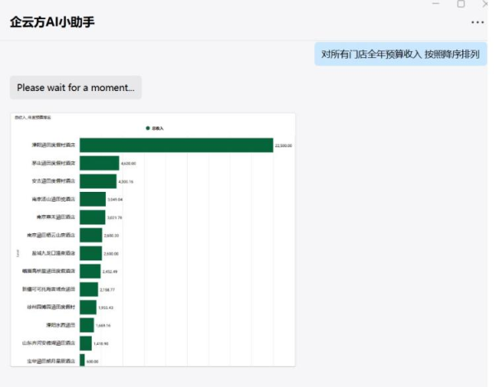Screen dimensions: 496x387
Task: Click the green 总收入 legend dot
Action: click(x=147, y=128)
